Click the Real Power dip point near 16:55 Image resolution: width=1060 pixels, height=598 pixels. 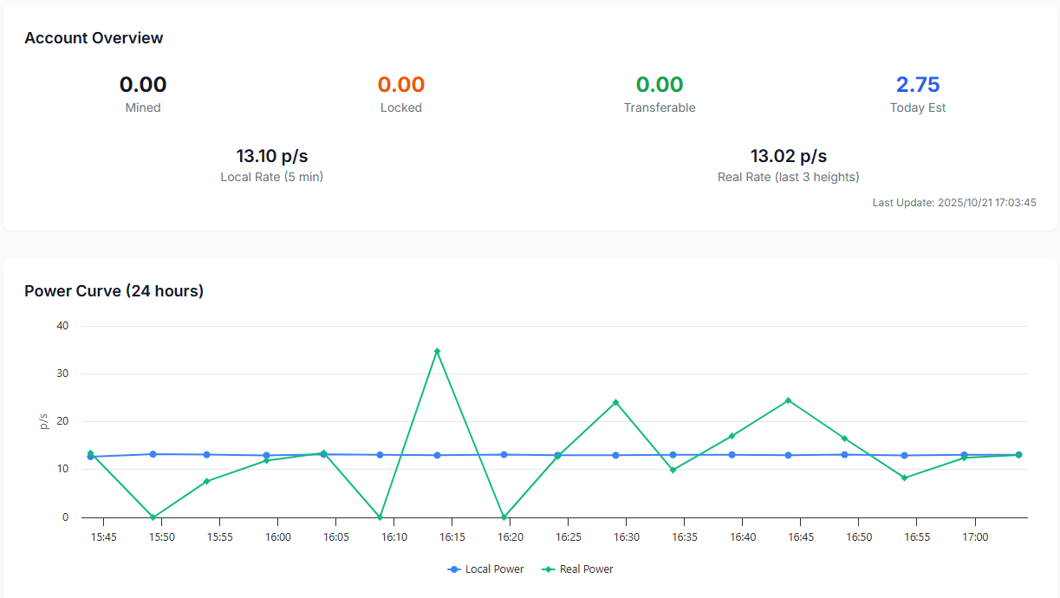tap(904, 478)
